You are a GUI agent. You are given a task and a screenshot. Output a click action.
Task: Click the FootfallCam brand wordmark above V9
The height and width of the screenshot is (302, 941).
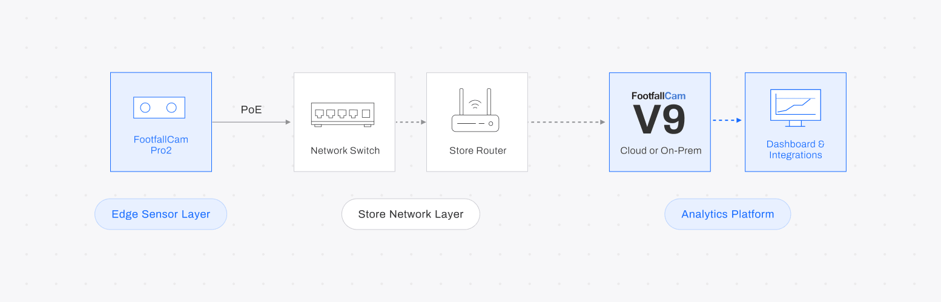658,95
